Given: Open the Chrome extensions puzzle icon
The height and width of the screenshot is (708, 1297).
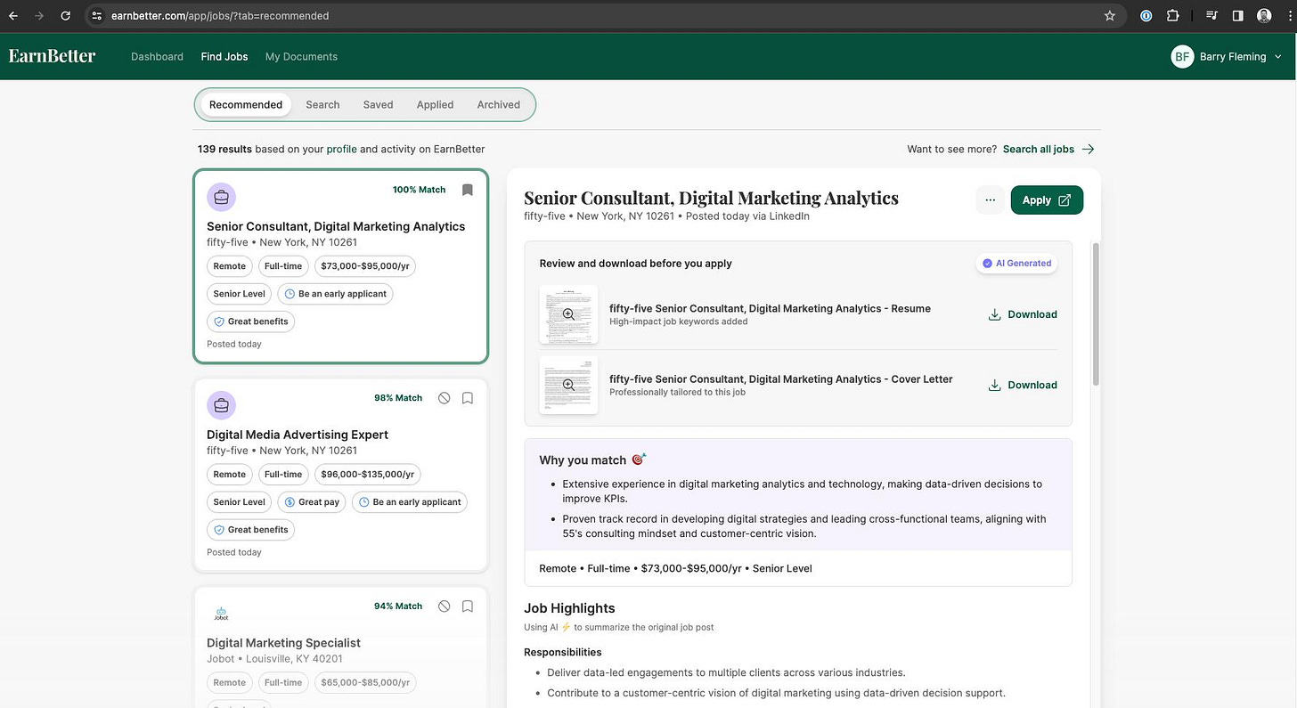Looking at the screenshot, I should (x=1172, y=15).
